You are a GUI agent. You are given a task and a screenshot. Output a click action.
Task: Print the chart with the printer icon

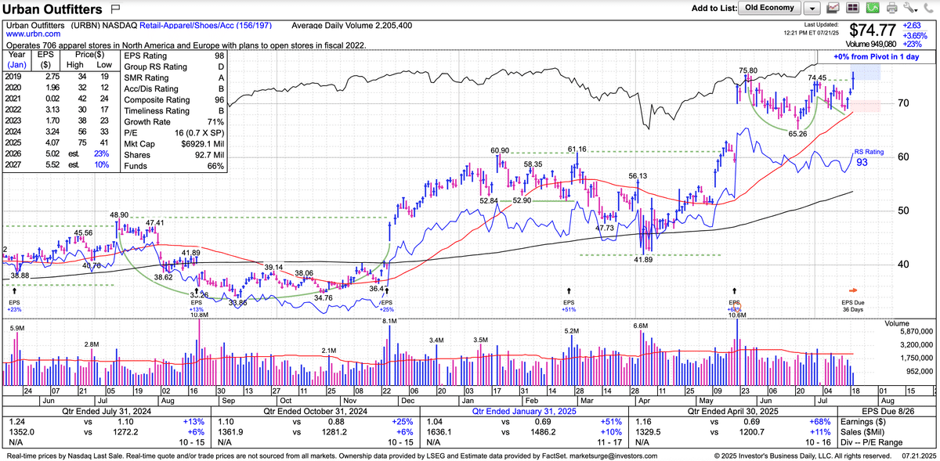(891, 9)
